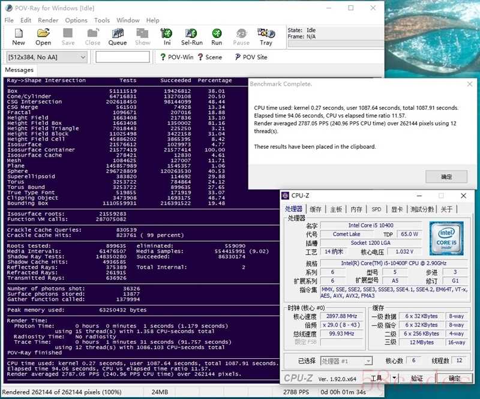
Task: Click the 0d 00h 01m 34s elapsed status
Action: pos(343,392)
